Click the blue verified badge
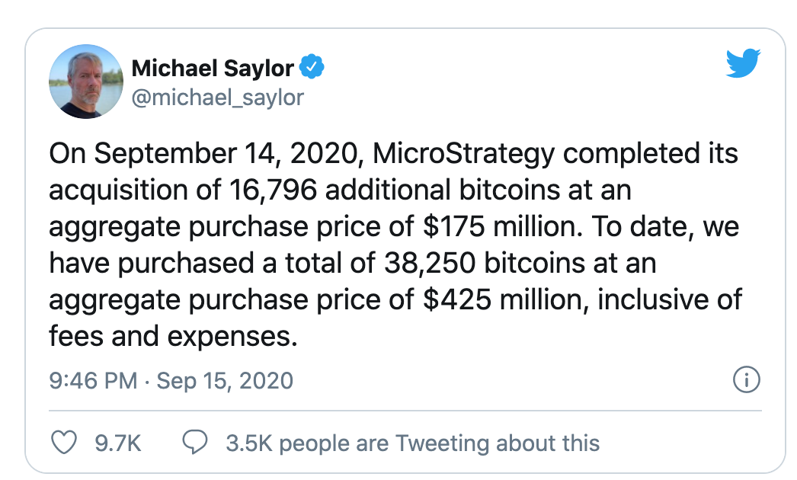 312,66
